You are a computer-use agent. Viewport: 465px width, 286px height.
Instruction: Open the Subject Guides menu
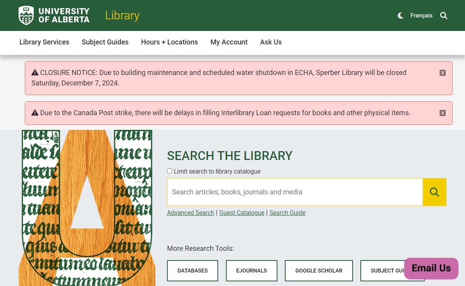(105, 42)
